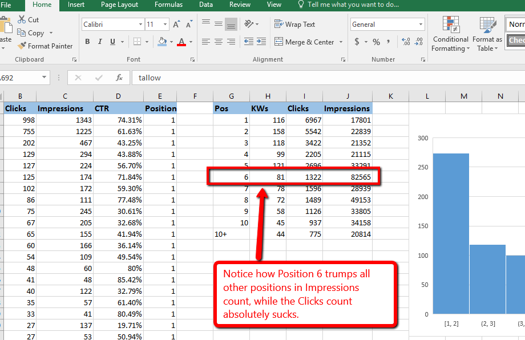
Task: Click the Tell me search field
Action: [353, 5]
